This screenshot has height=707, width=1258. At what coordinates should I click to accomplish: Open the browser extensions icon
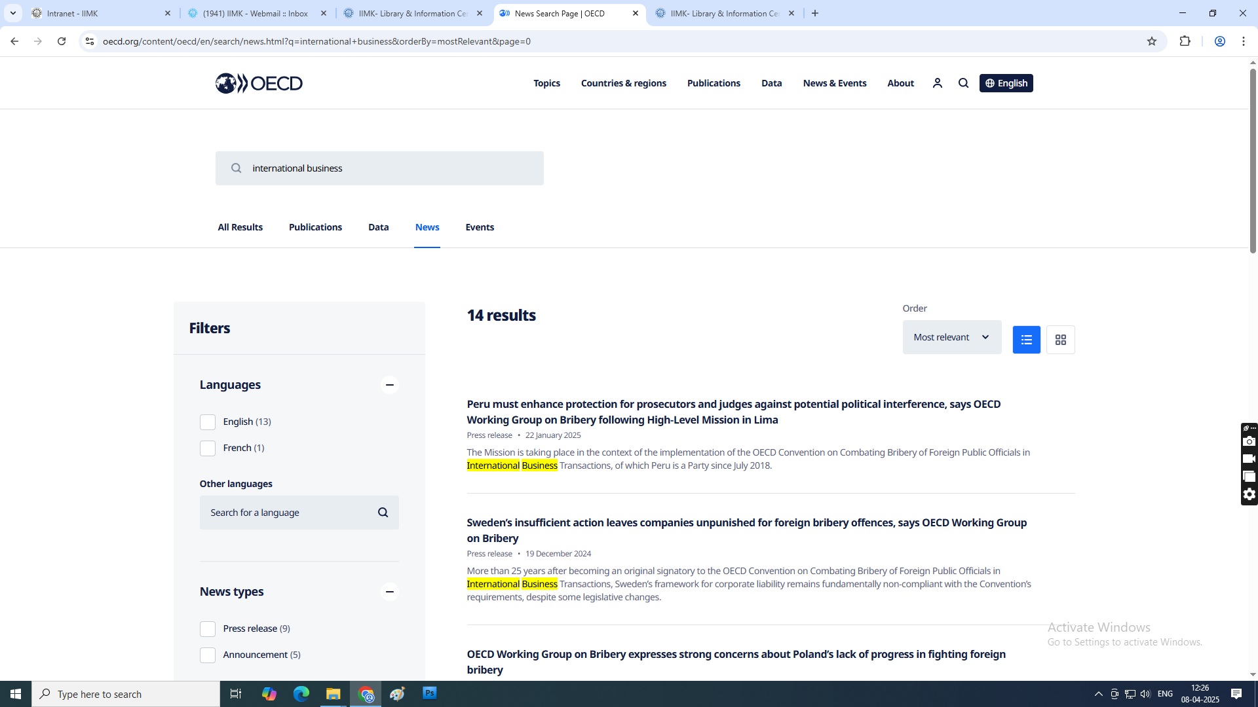coord(1185,41)
